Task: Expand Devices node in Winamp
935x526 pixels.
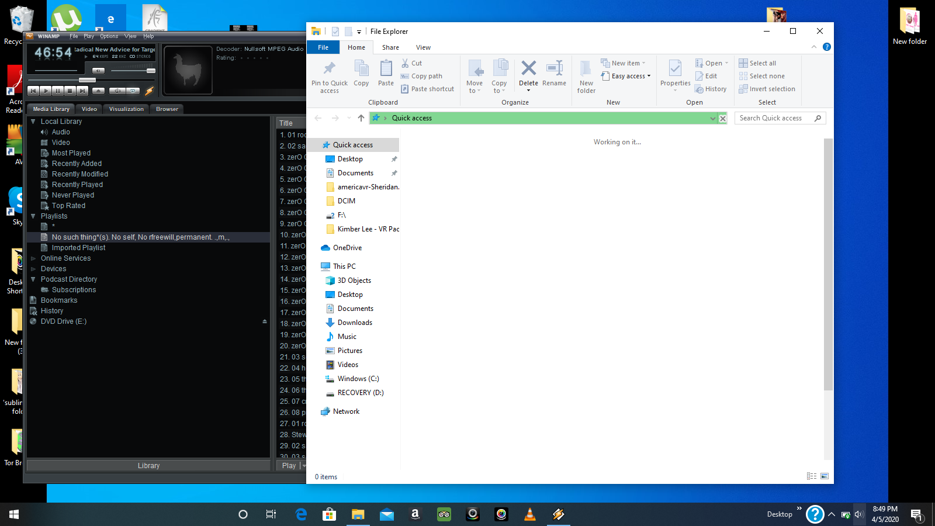Action: pyautogui.click(x=33, y=269)
